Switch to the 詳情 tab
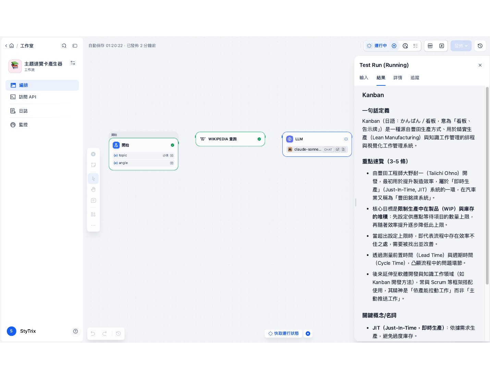The height and width of the screenshot is (379, 490). pyautogui.click(x=398, y=78)
